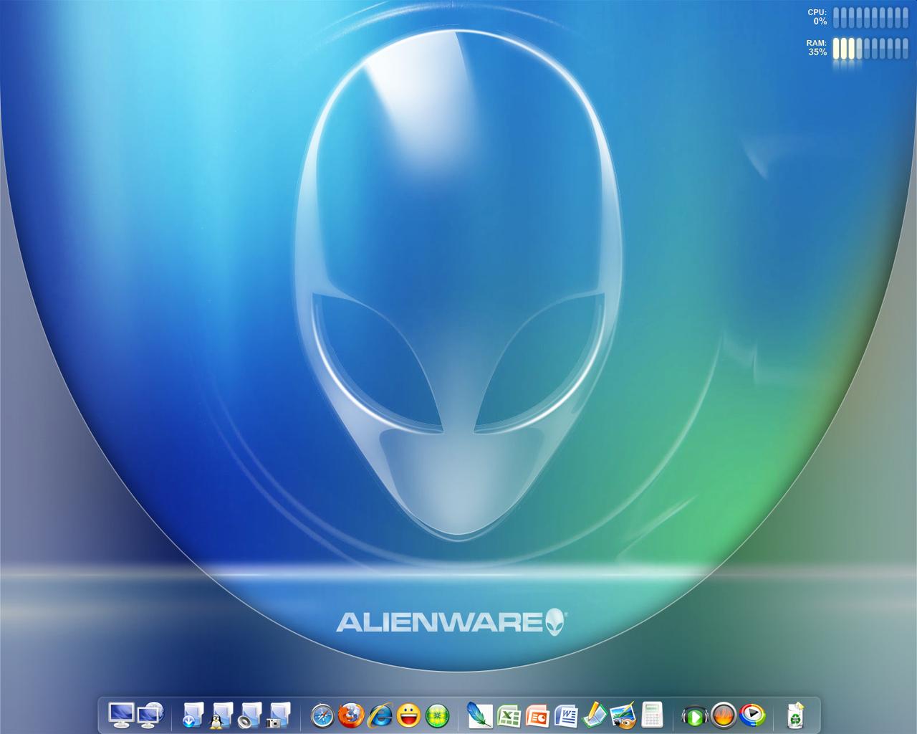Open the Recycle Bin

(795, 715)
